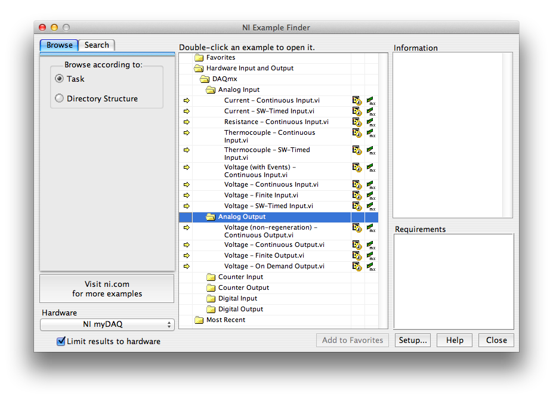Open the NI myDAQ hardware dropdown
The image size is (553, 399).
[107, 324]
